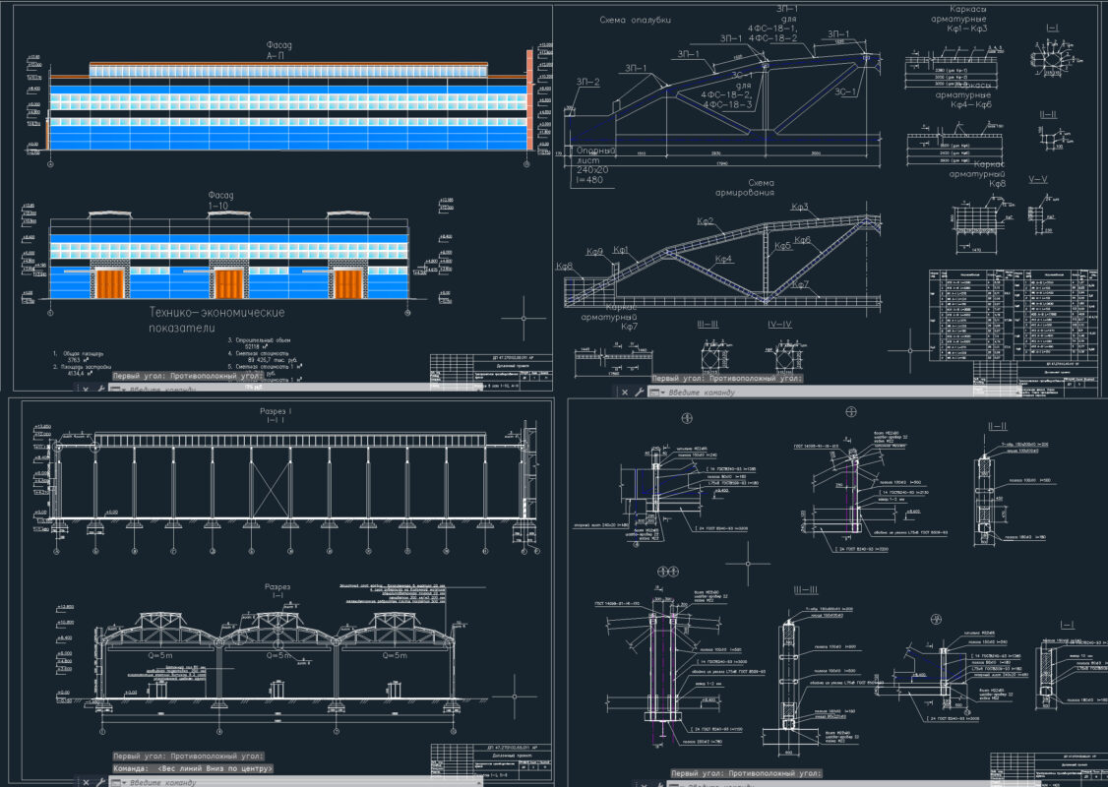Close the command line under Схема армирования drawing
Image resolution: width=1108 pixels, height=787 pixels.
point(623,392)
